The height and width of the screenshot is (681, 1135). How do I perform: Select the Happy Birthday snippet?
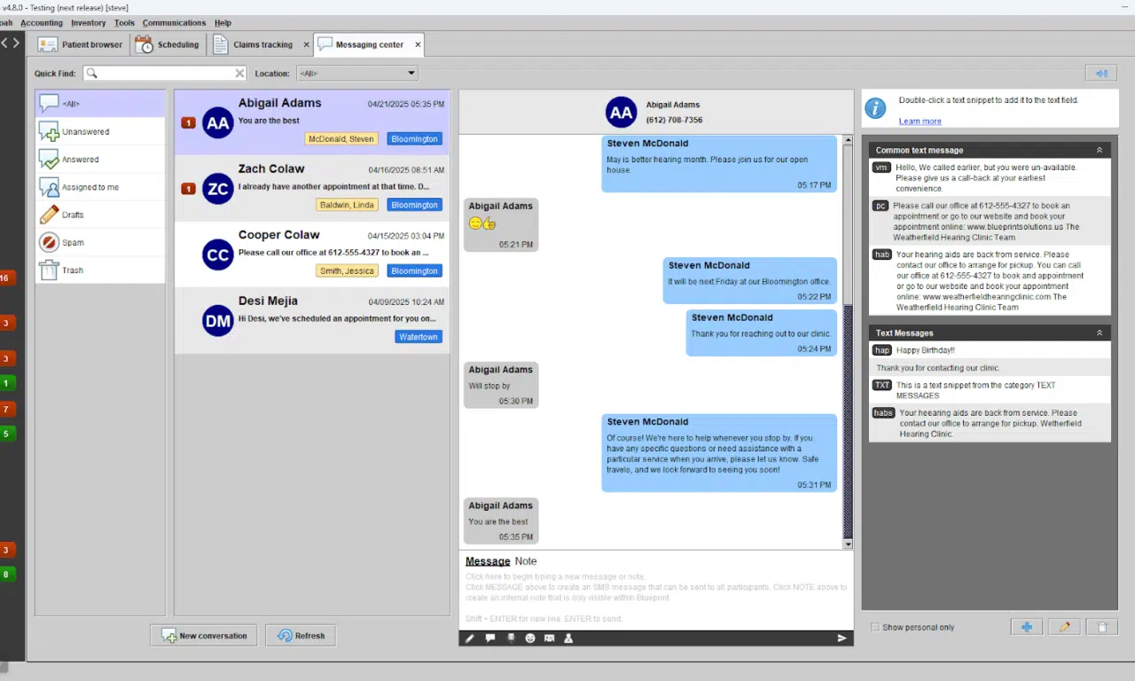pyautogui.click(x=990, y=350)
